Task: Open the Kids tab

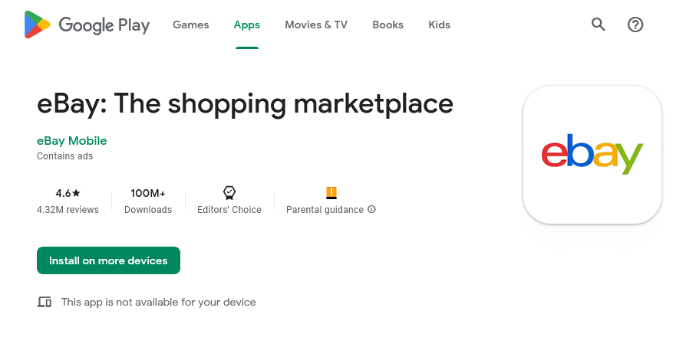Action: coord(440,25)
